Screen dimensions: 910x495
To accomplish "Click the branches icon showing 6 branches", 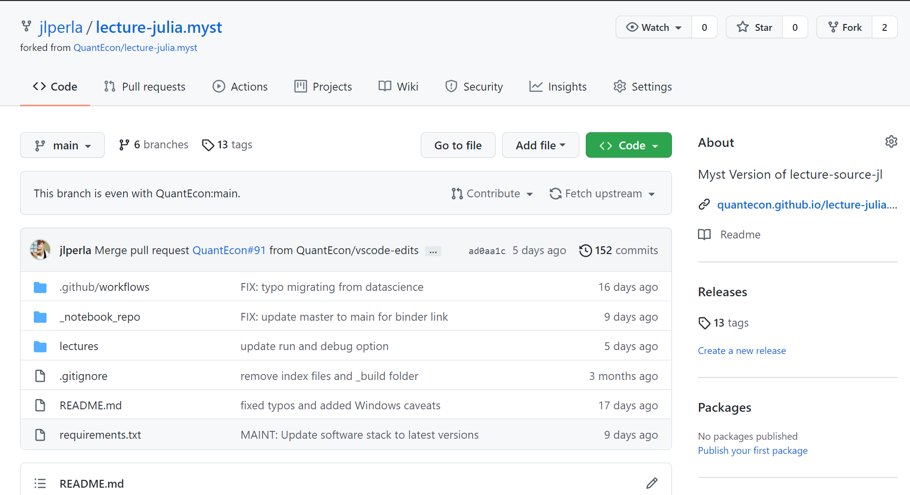I will point(124,145).
